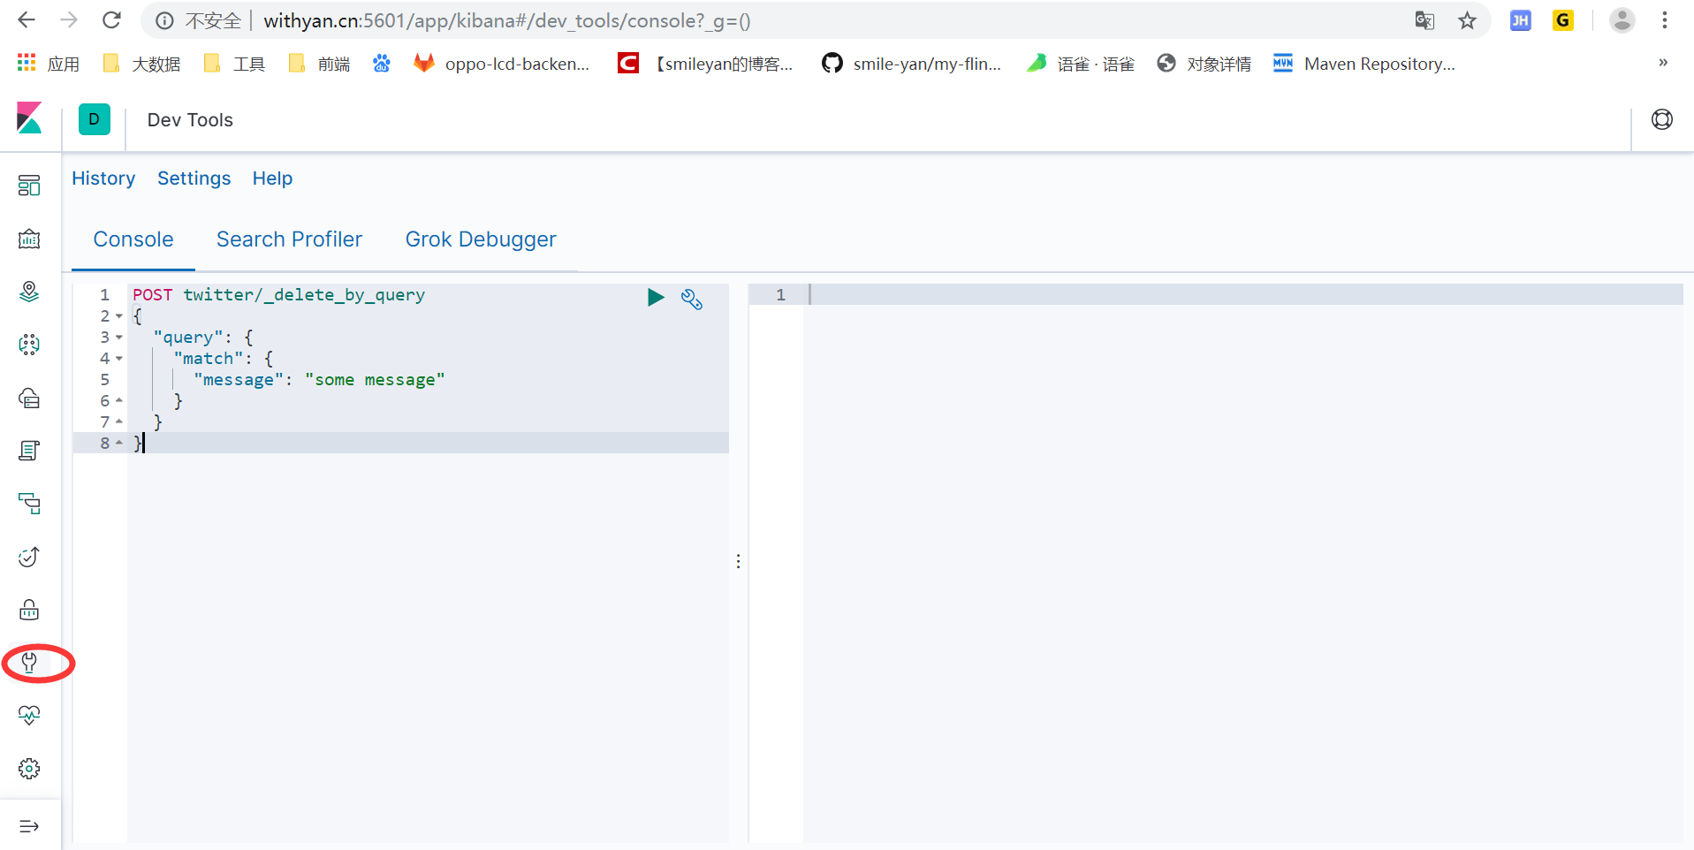Open Maps from the sidebar
Image resolution: width=1694 pixels, height=850 pixels.
[x=29, y=292]
